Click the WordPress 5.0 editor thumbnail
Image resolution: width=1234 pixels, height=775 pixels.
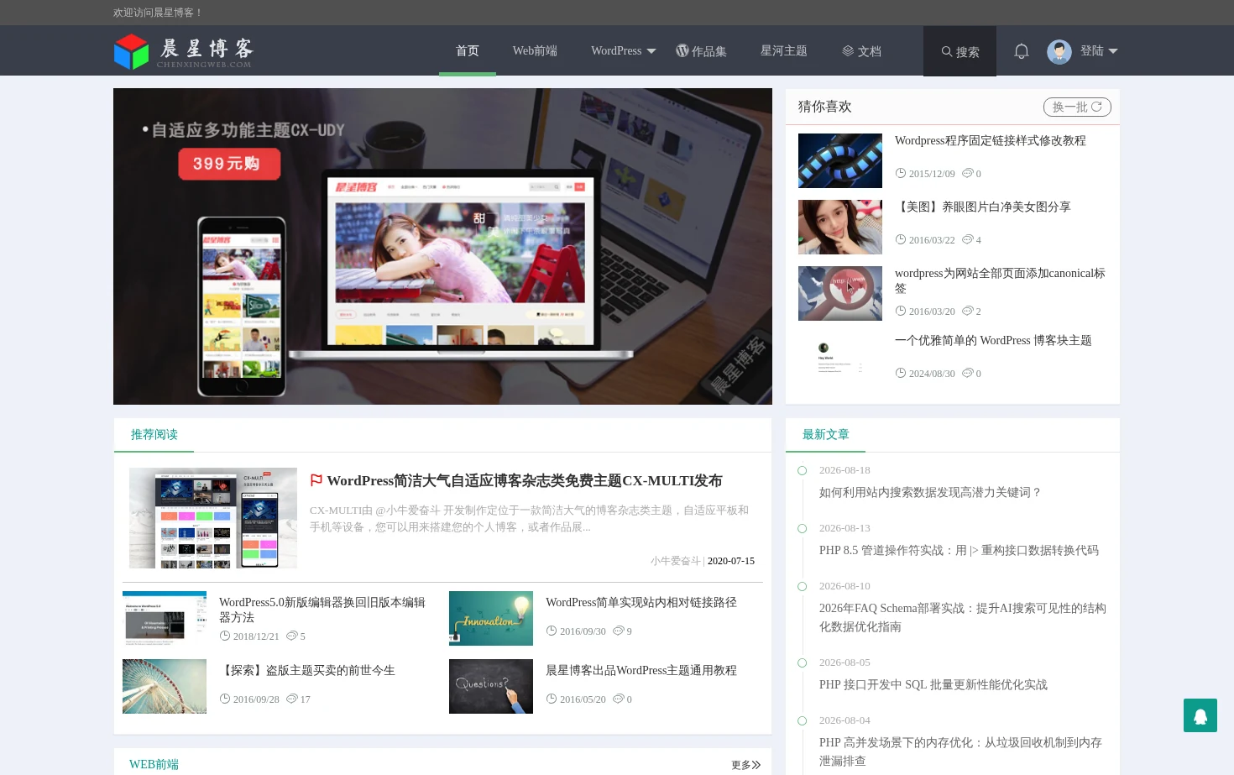pos(165,618)
